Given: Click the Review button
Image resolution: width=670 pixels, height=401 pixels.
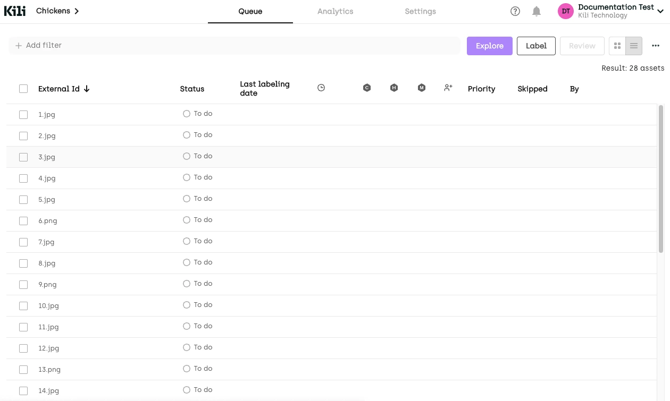Looking at the screenshot, I should pyautogui.click(x=582, y=46).
